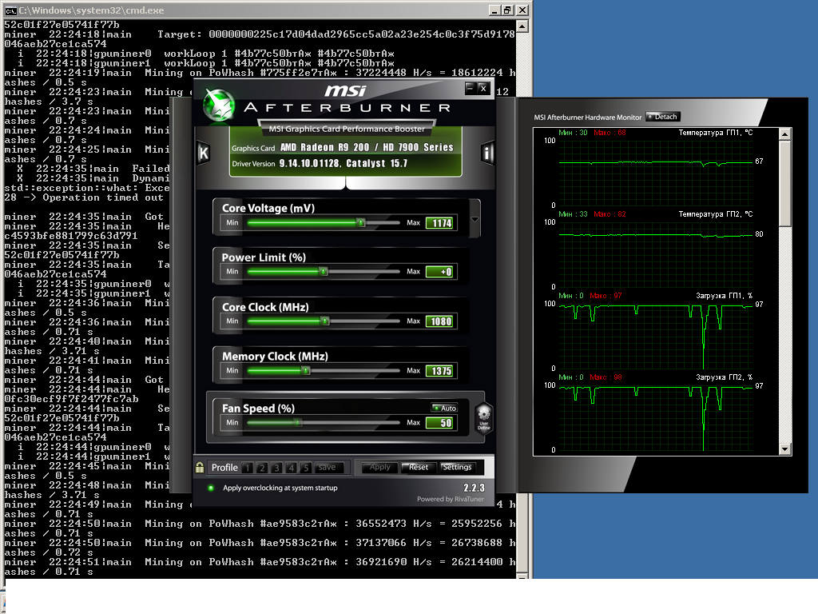Toggle the profile lock padlock icon
Image resolution: width=818 pixels, height=614 pixels.
tap(200, 467)
